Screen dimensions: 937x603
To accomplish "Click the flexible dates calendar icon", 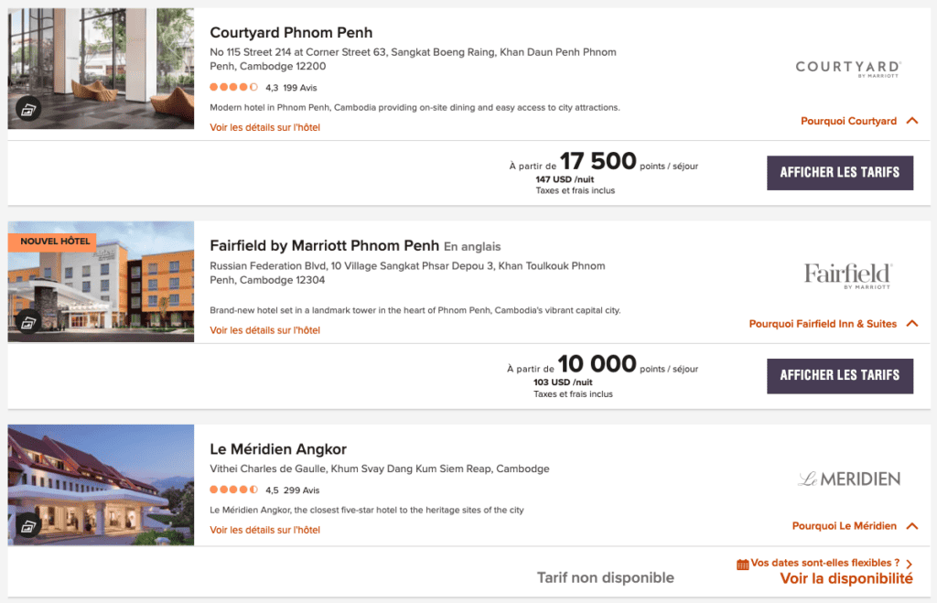I will pyautogui.click(x=742, y=565).
